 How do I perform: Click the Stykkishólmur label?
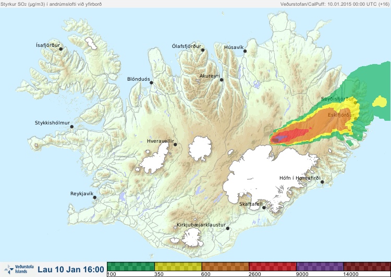pyautogui.click(x=52, y=123)
